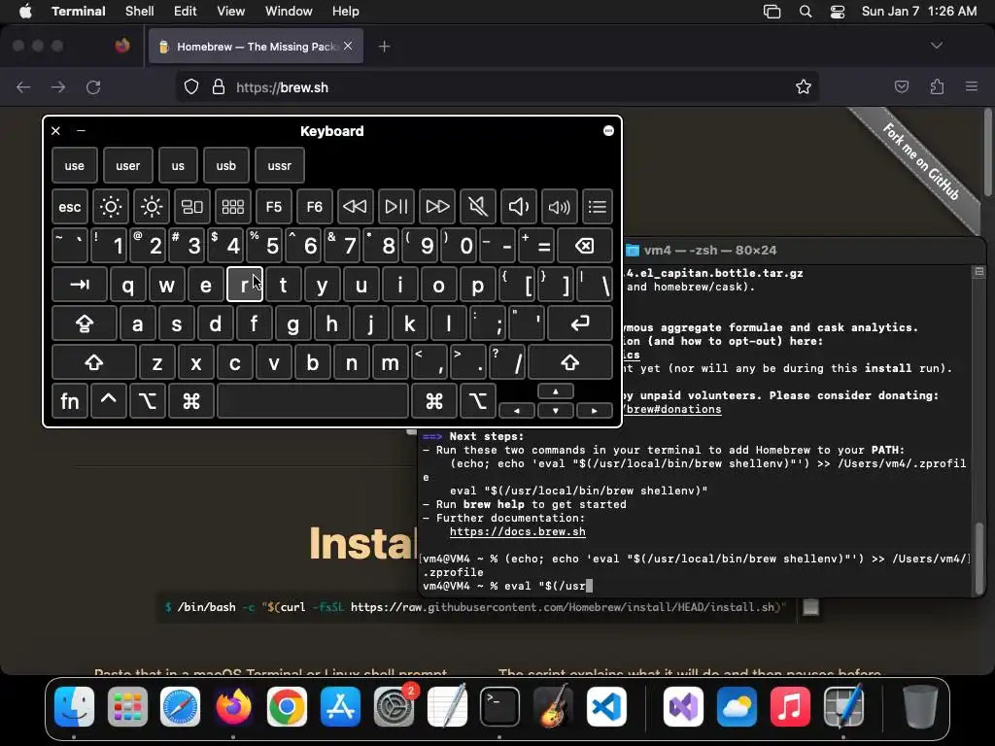
Task: Open Fork me on GitHub ribbon
Action: pos(921,162)
